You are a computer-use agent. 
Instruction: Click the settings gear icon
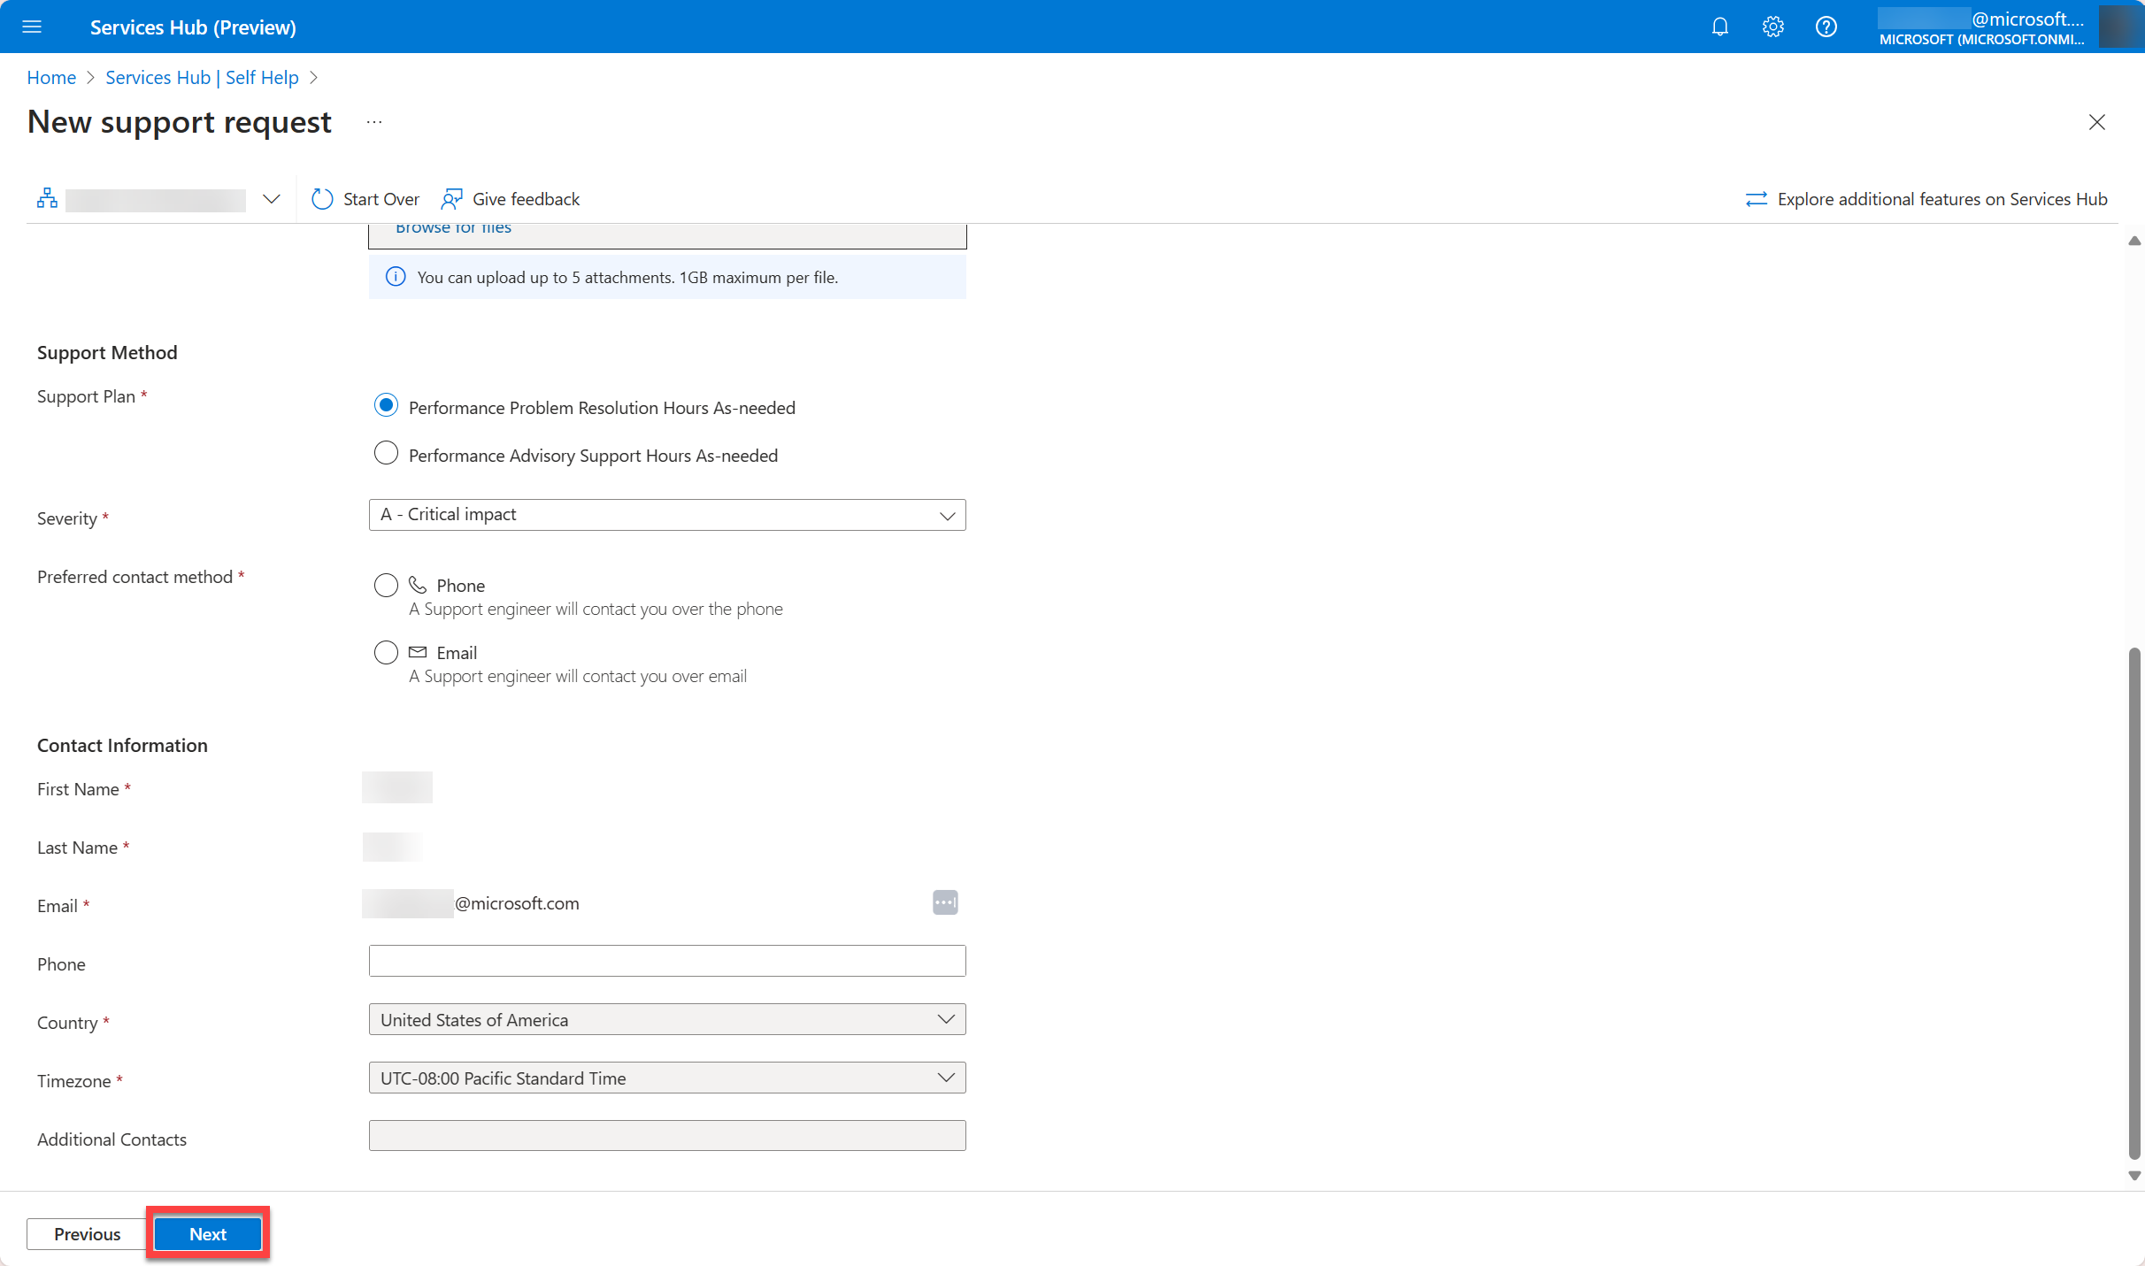click(x=1774, y=27)
